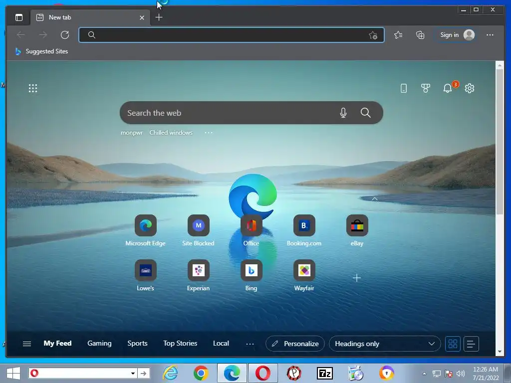Select Chilled windows suggestion

pyautogui.click(x=171, y=133)
